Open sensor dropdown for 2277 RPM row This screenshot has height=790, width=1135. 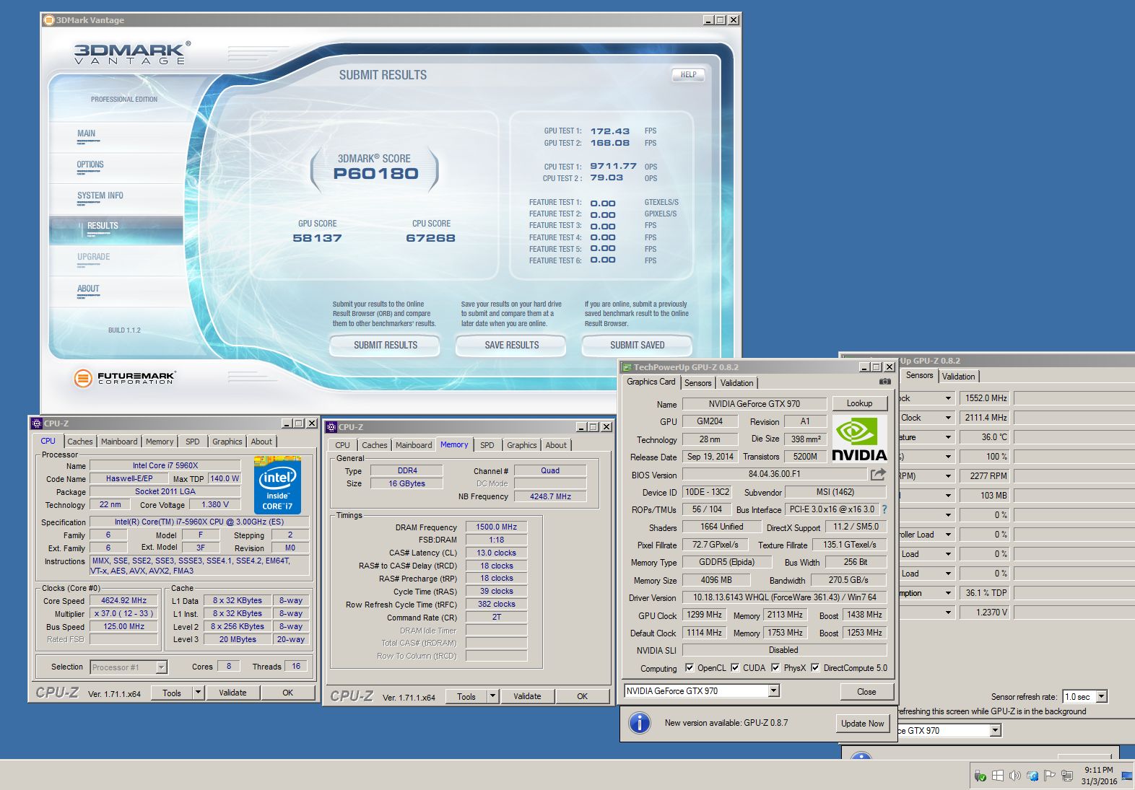tap(948, 476)
